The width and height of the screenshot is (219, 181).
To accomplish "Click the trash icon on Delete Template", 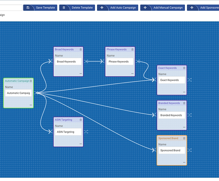I will (64, 7).
